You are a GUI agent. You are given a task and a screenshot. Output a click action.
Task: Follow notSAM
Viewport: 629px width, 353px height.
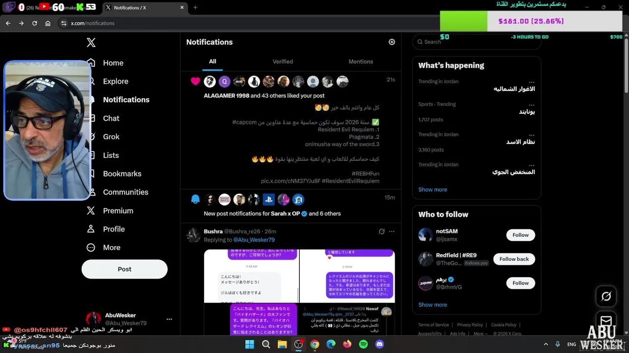tap(520, 235)
